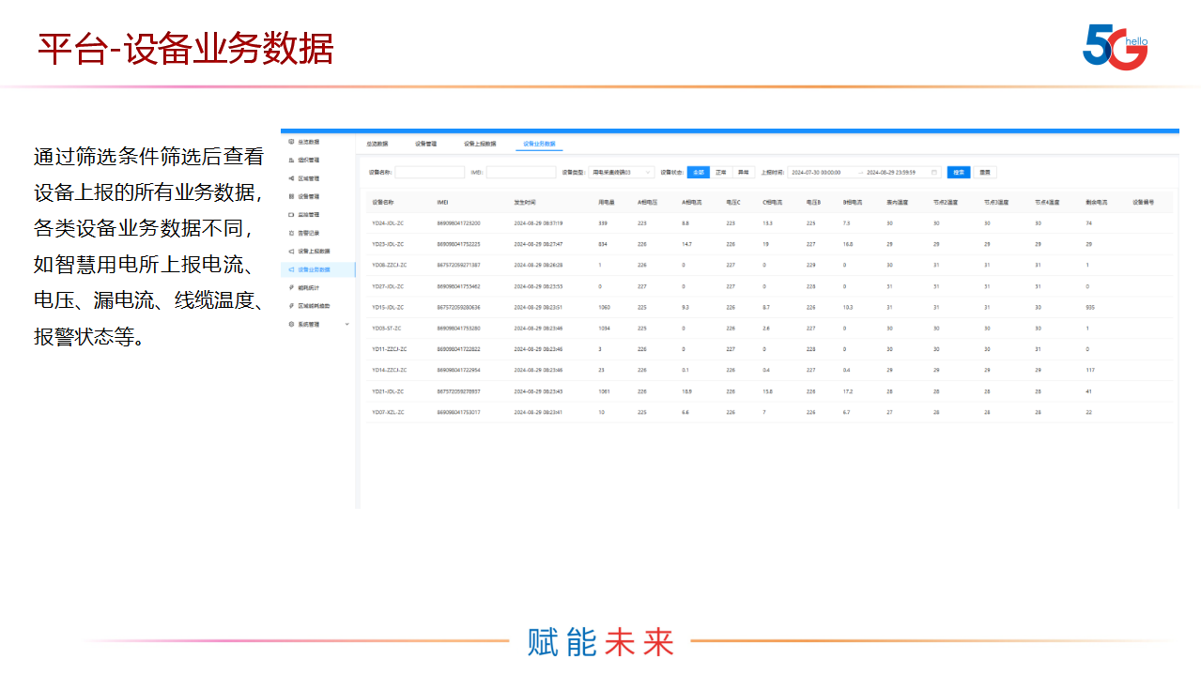Click the 告警记录 sidebar icon
Screen dimensions: 1201x674
point(291,233)
